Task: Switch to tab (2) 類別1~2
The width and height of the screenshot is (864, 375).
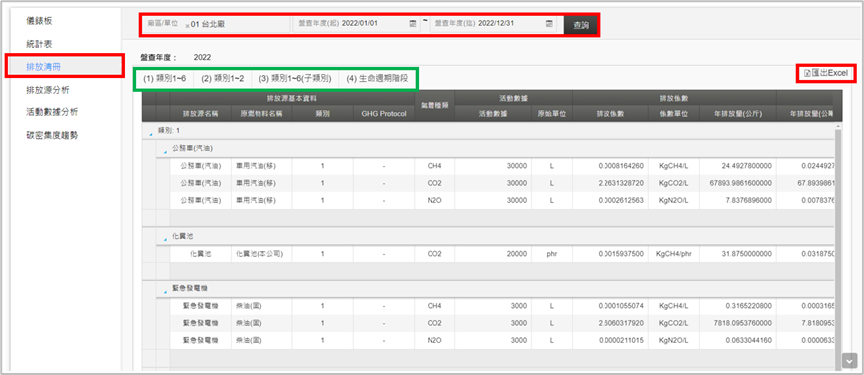Action: pos(222,79)
